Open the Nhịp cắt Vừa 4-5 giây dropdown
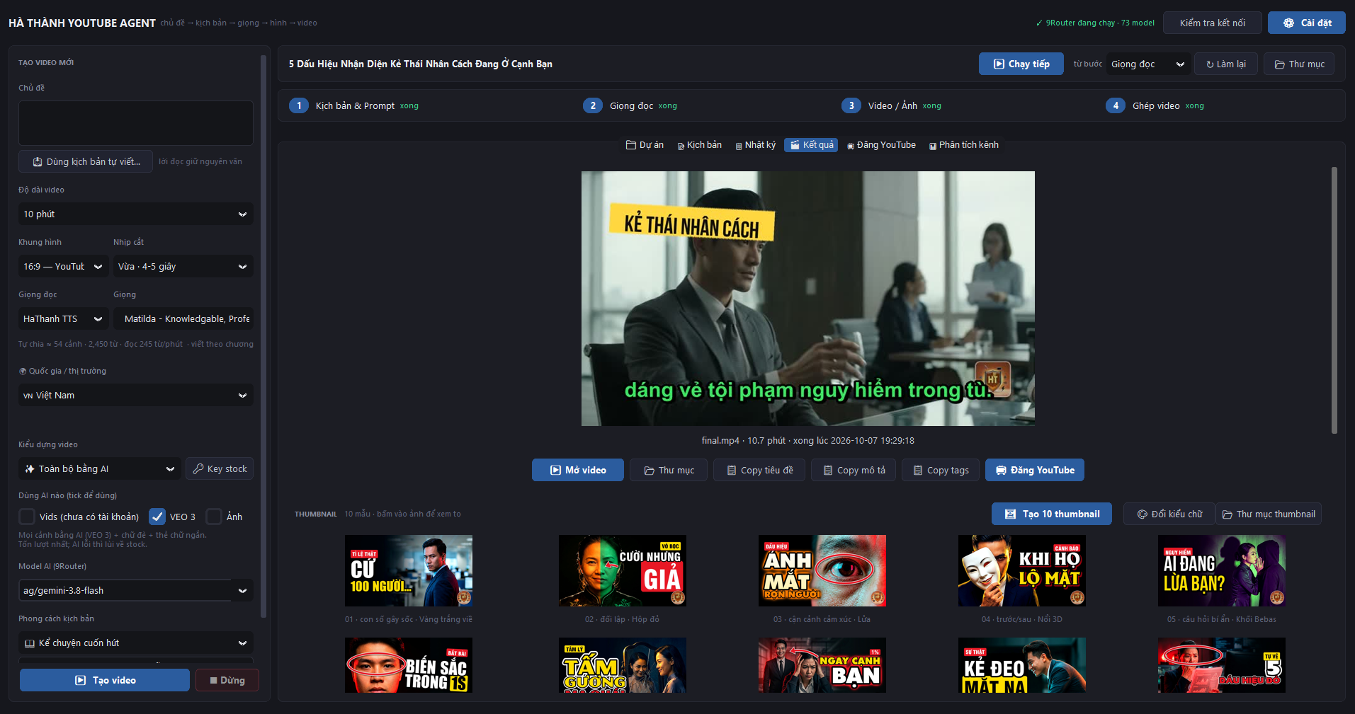The width and height of the screenshot is (1355, 714). (x=183, y=266)
